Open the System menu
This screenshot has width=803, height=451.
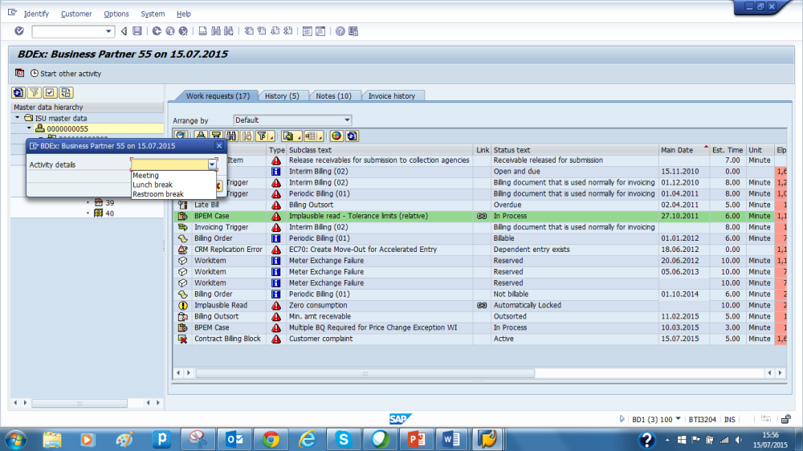(153, 14)
